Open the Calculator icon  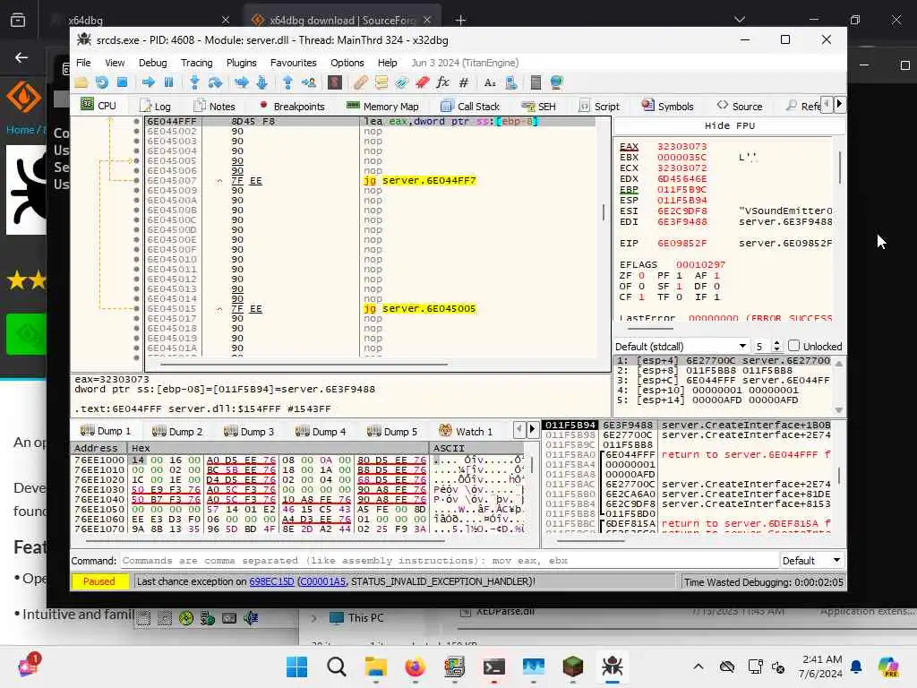[536, 83]
